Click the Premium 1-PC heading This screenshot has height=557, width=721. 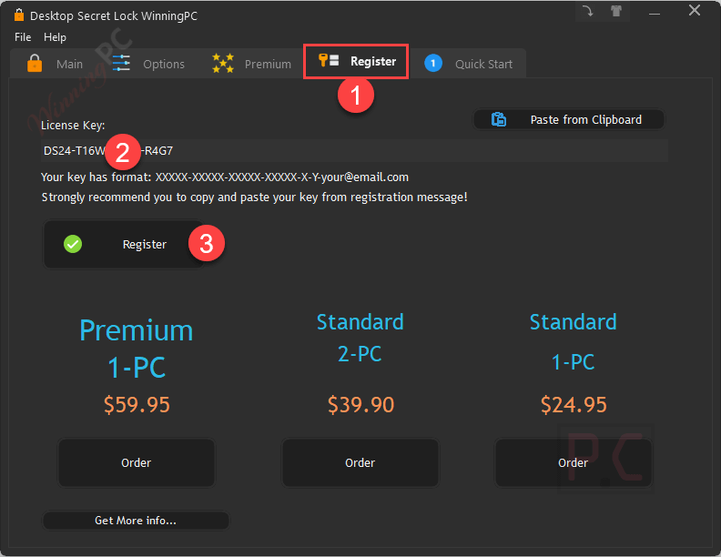pos(137,349)
